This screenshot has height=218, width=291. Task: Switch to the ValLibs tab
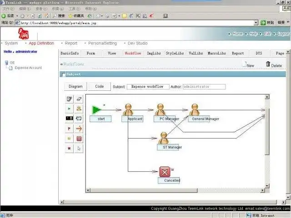[196, 53]
